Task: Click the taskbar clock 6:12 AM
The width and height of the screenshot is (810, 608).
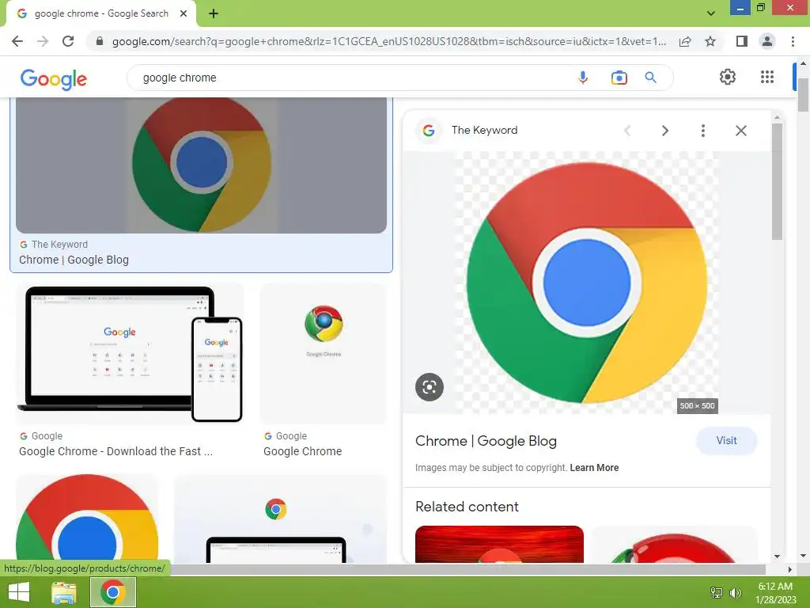Action: [x=775, y=587]
